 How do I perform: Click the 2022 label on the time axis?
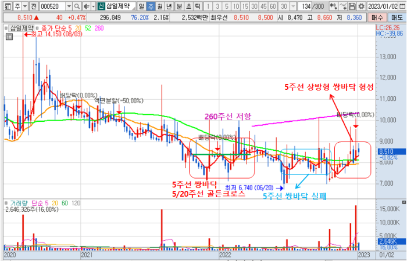(x=225, y=255)
